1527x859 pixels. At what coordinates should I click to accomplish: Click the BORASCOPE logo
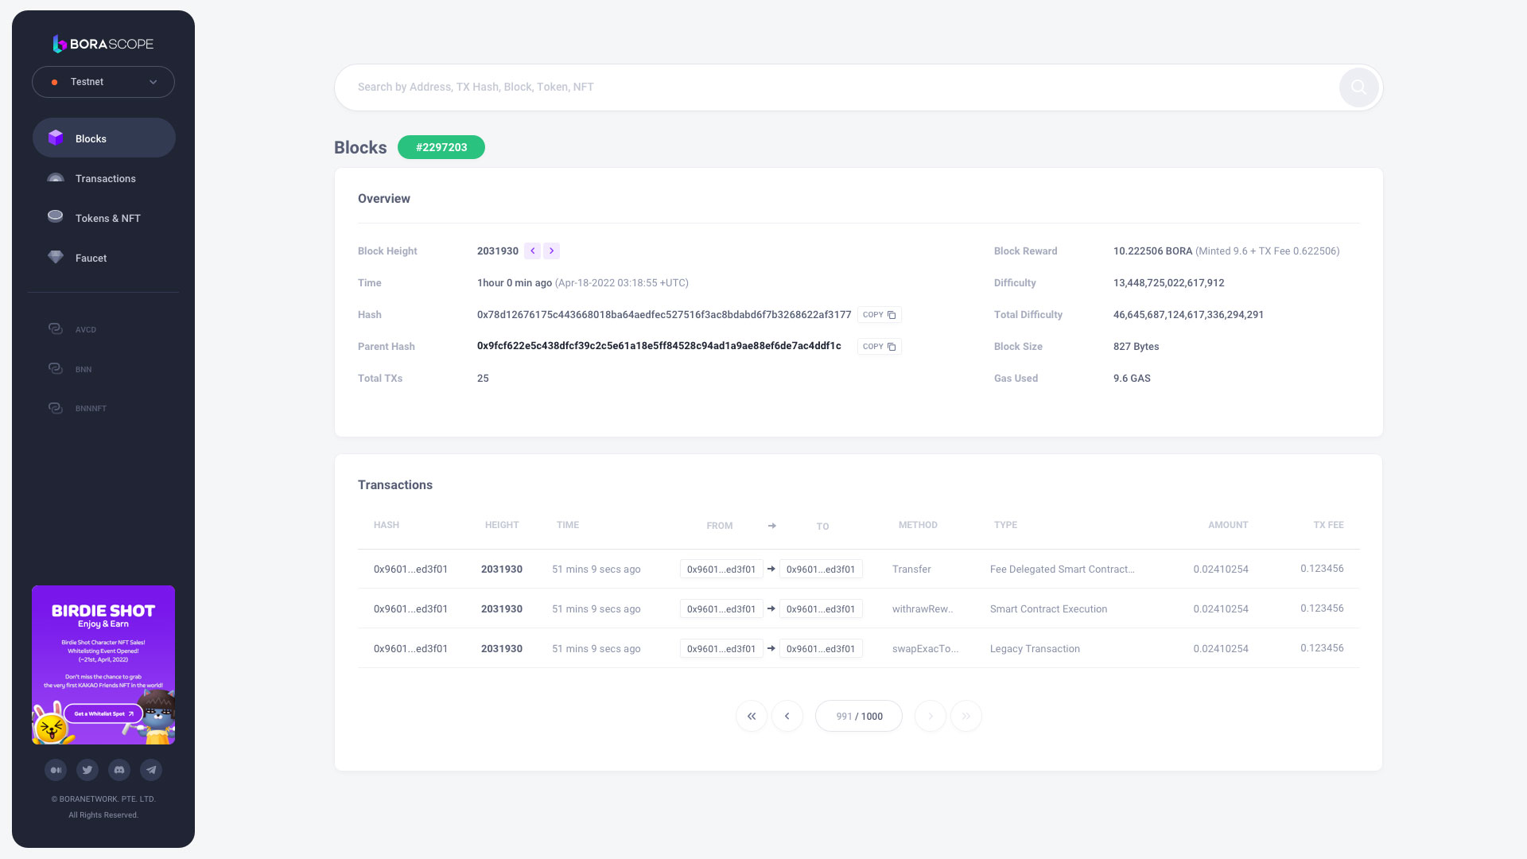103,44
